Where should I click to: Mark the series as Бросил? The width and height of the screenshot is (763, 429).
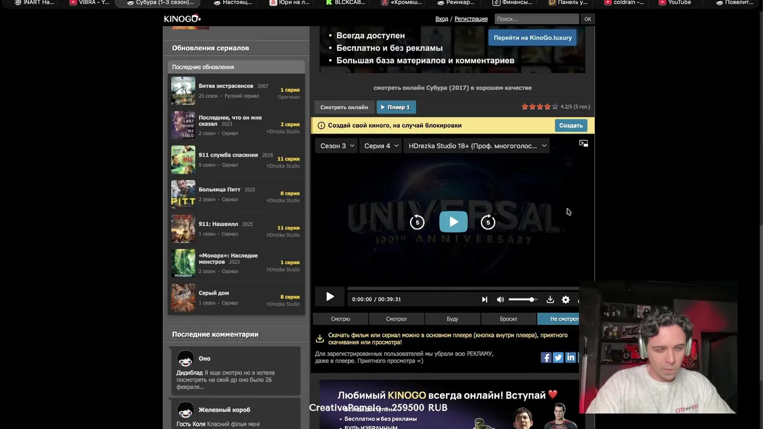point(508,319)
